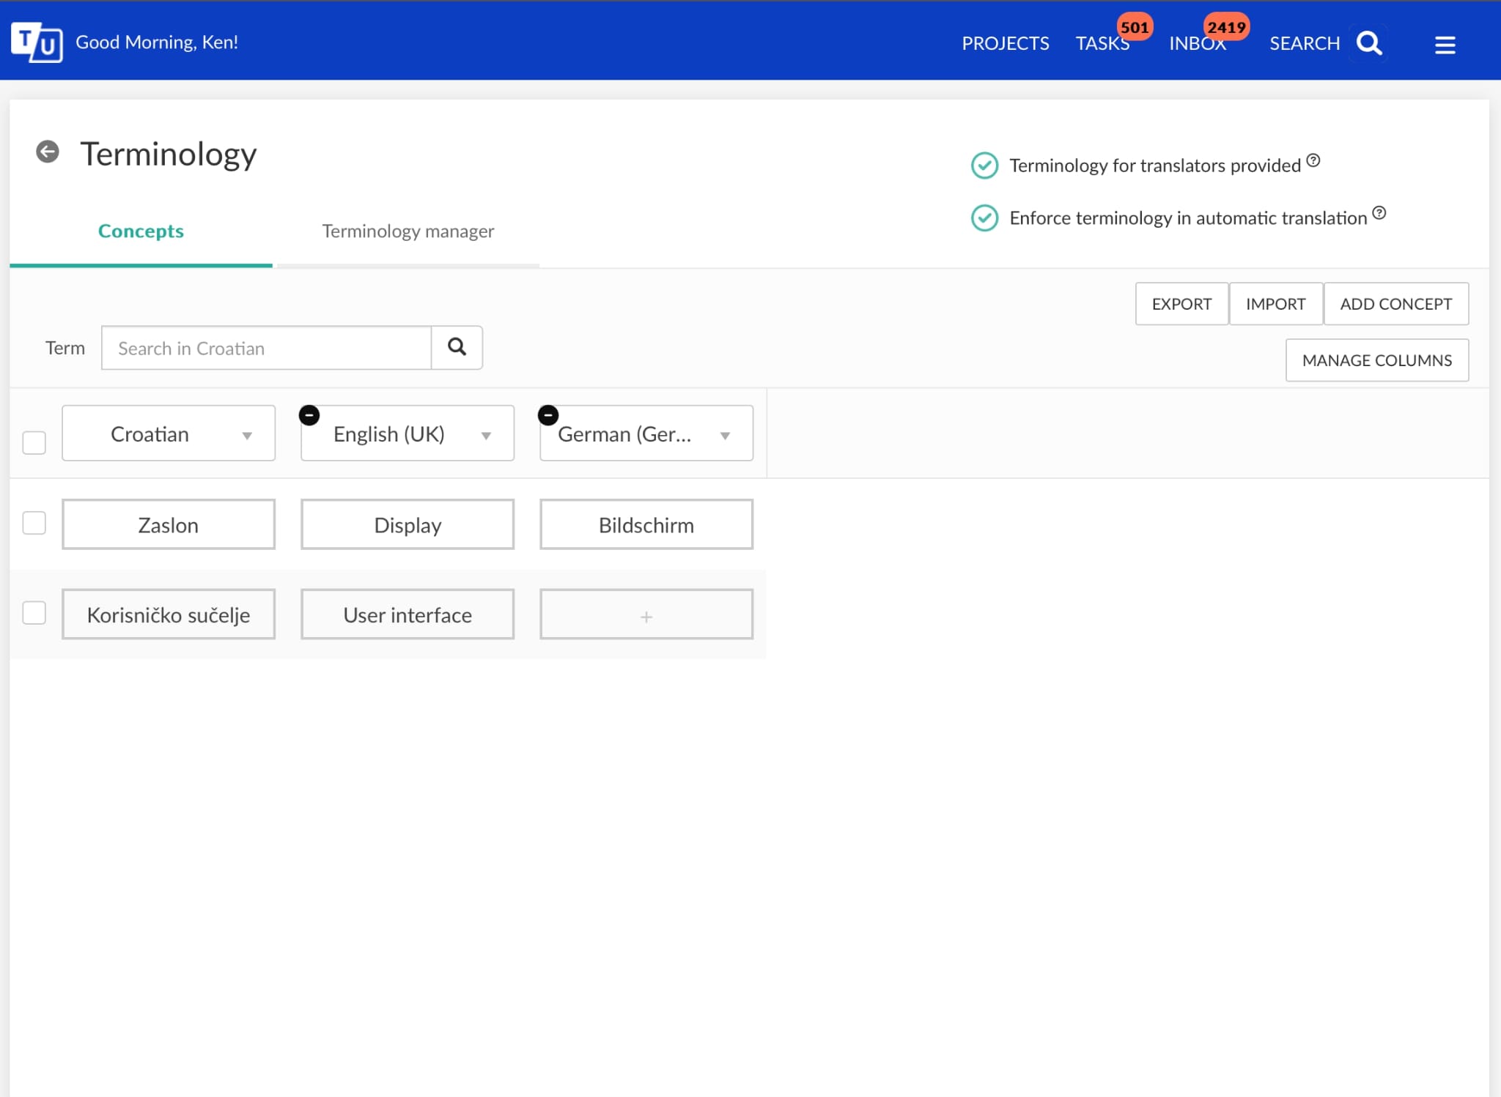
Task: Click the IMPORT button
Action: tap(1276, 304)
